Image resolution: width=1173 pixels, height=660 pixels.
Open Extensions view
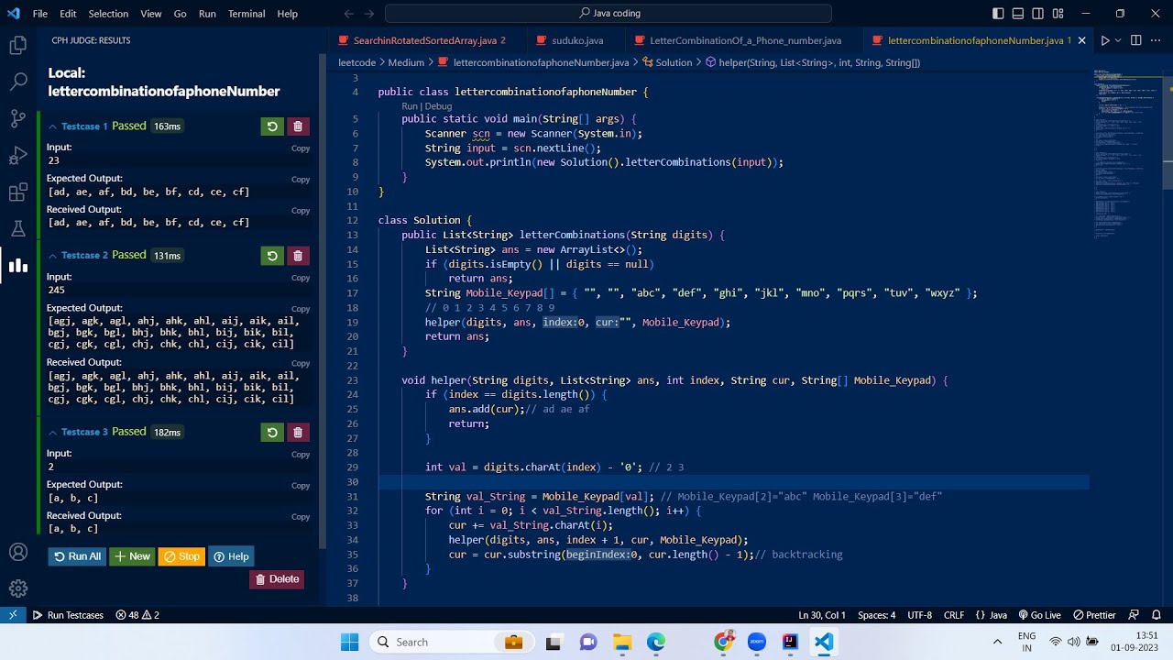(17, 192)
